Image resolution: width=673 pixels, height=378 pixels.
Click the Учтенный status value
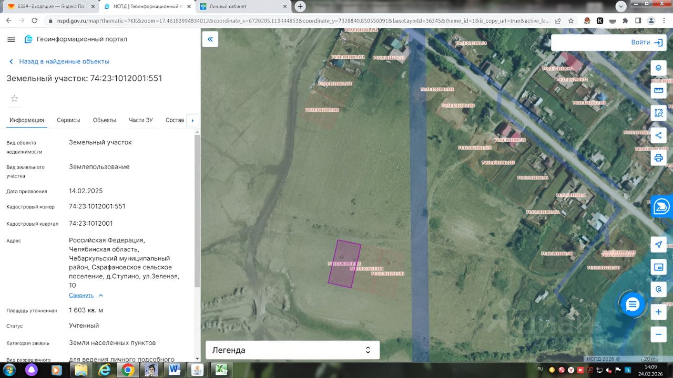[84, 325]
